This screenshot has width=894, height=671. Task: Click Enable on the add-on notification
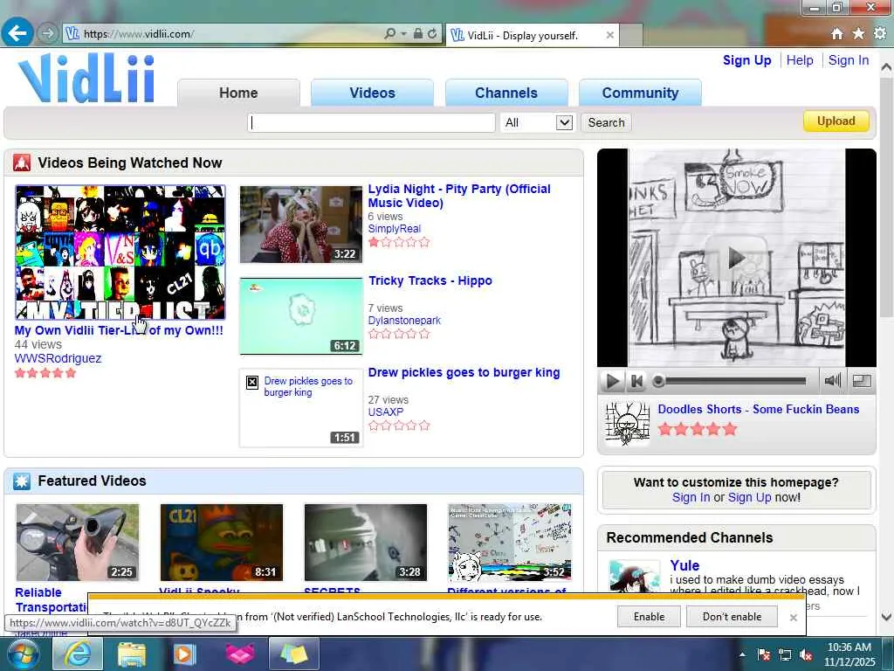coord(649,617)
